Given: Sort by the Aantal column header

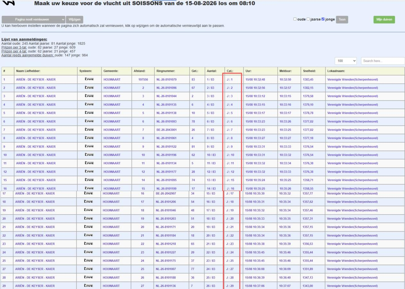Looking at the screenshot, I should click(214, 71).
